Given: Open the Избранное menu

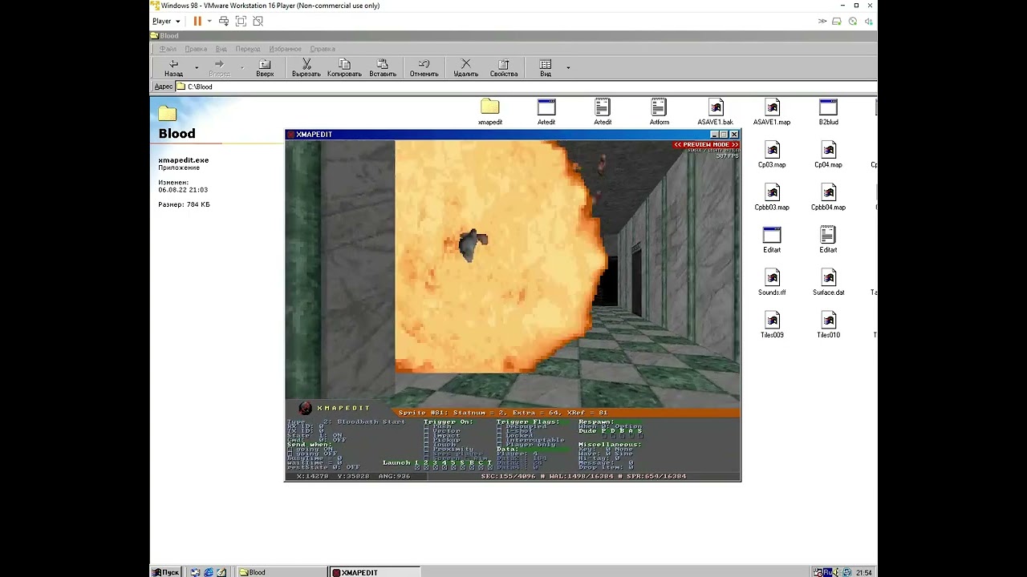Looking at the screenshot, I should (x=286, y=49).
